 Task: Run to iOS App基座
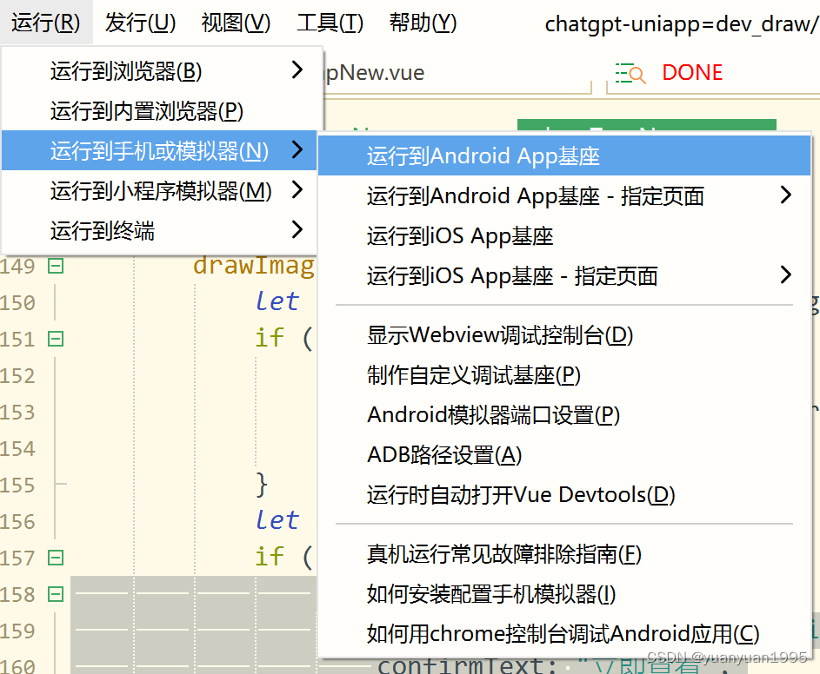point(564,235)
